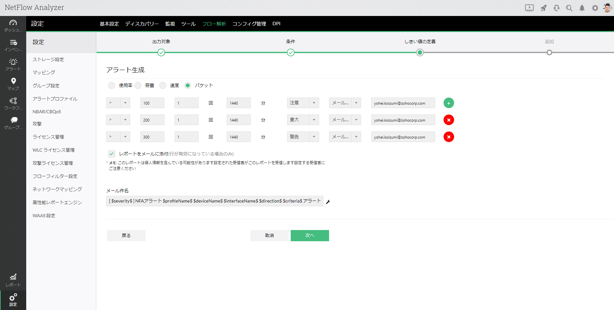Click the green 次へ button
This screenshot has width=614, height=310.
pos(310,235)
